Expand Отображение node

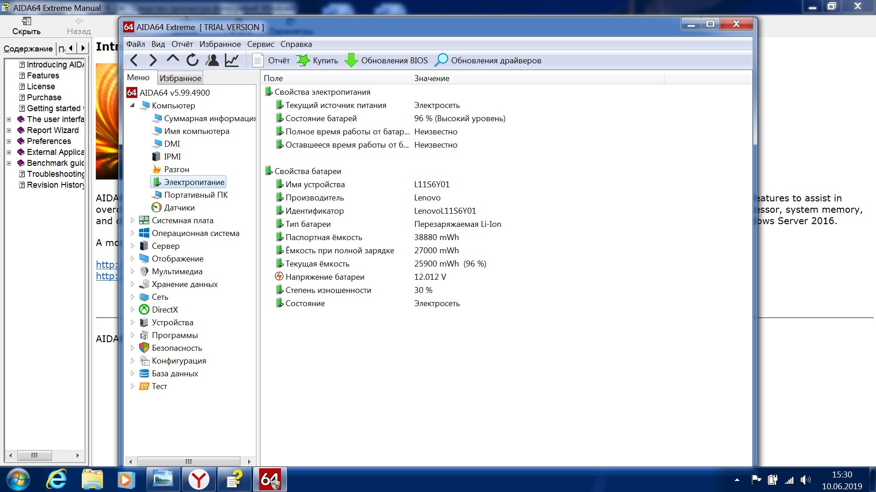tap(132, 258)
